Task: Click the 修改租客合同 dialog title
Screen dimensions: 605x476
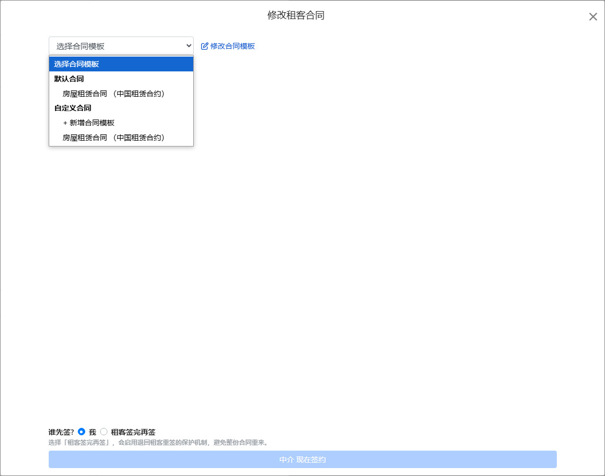Action: (296, 15)
